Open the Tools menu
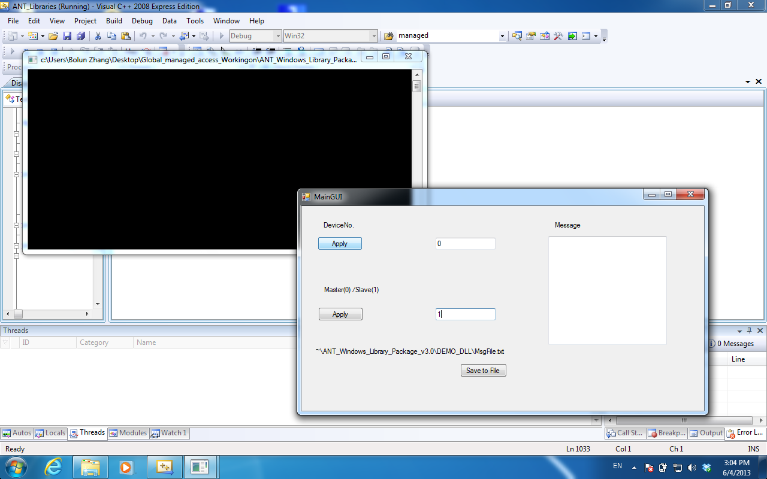Image resolution: width=767 pixels, height=479 pixels. coord(195,21)
